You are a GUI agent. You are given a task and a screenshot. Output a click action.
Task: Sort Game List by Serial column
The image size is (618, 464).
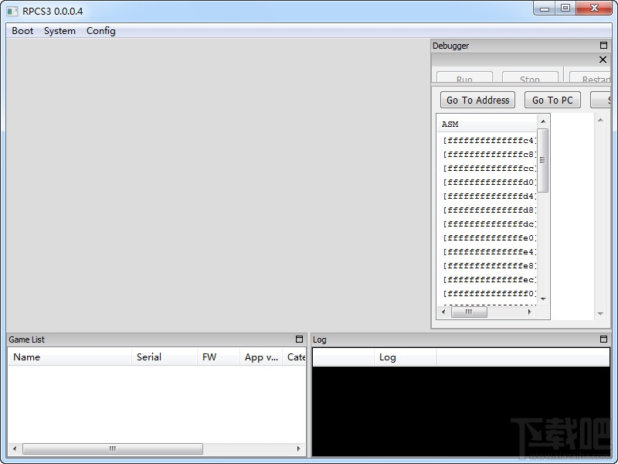pyautogui.click(x=165, y=357)
